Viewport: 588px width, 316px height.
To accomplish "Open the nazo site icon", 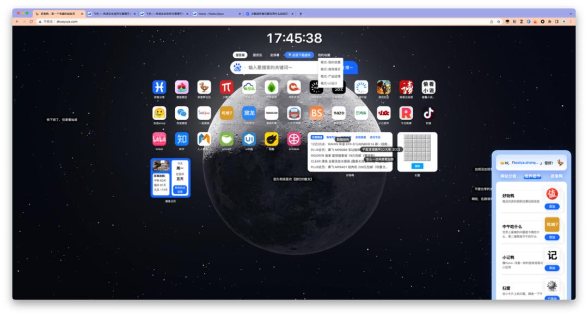I will [339, 113].
